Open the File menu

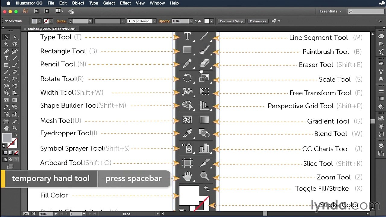[x=51, y=3]
